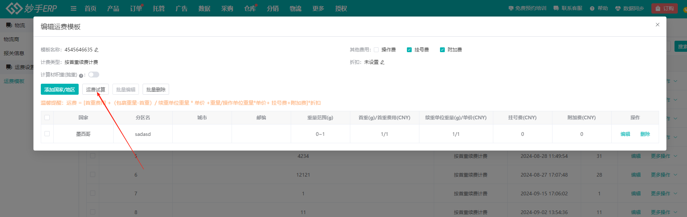Close the 编辑运费模板 dialog
This screenshot has width=687, height=217.
point(658,25)
